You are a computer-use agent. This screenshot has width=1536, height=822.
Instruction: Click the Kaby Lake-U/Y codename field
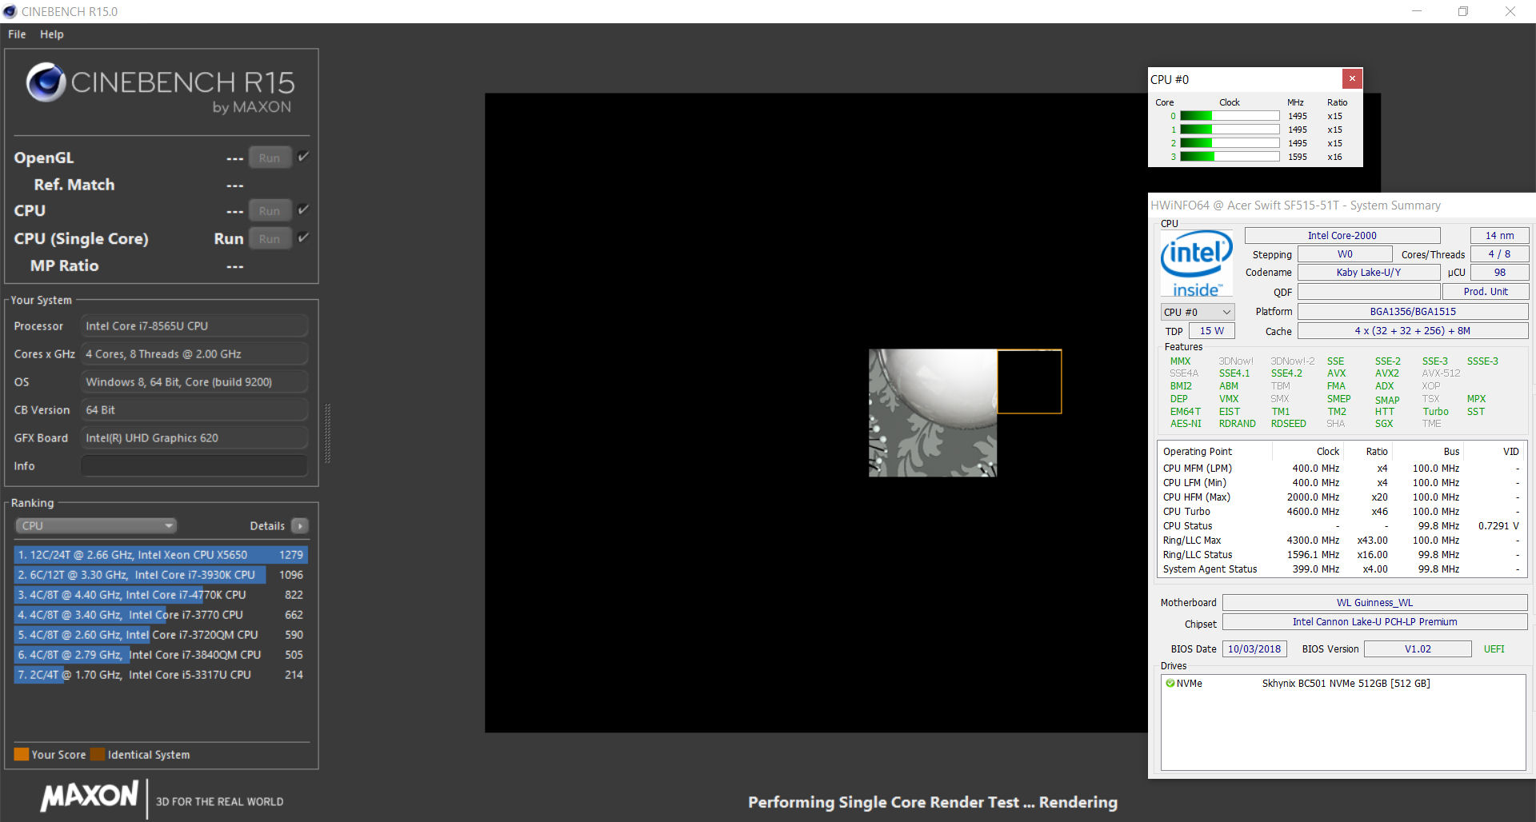pyautogui.click(x=1368, y=272)
